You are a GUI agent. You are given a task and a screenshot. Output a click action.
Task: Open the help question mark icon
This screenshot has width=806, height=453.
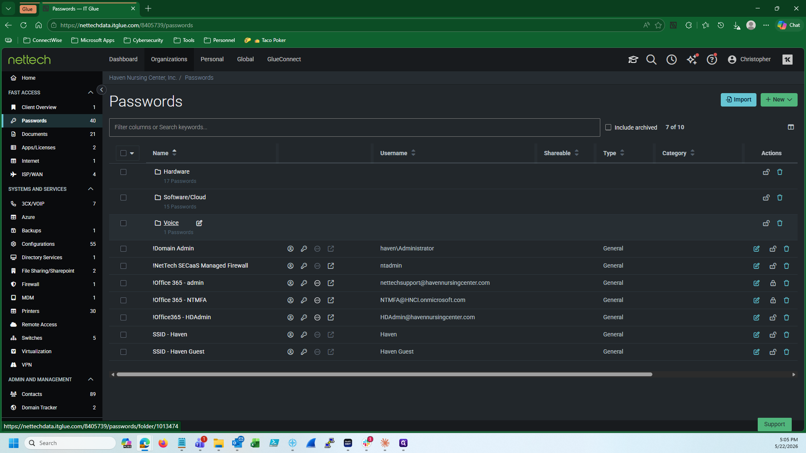[x=712, y=60]
